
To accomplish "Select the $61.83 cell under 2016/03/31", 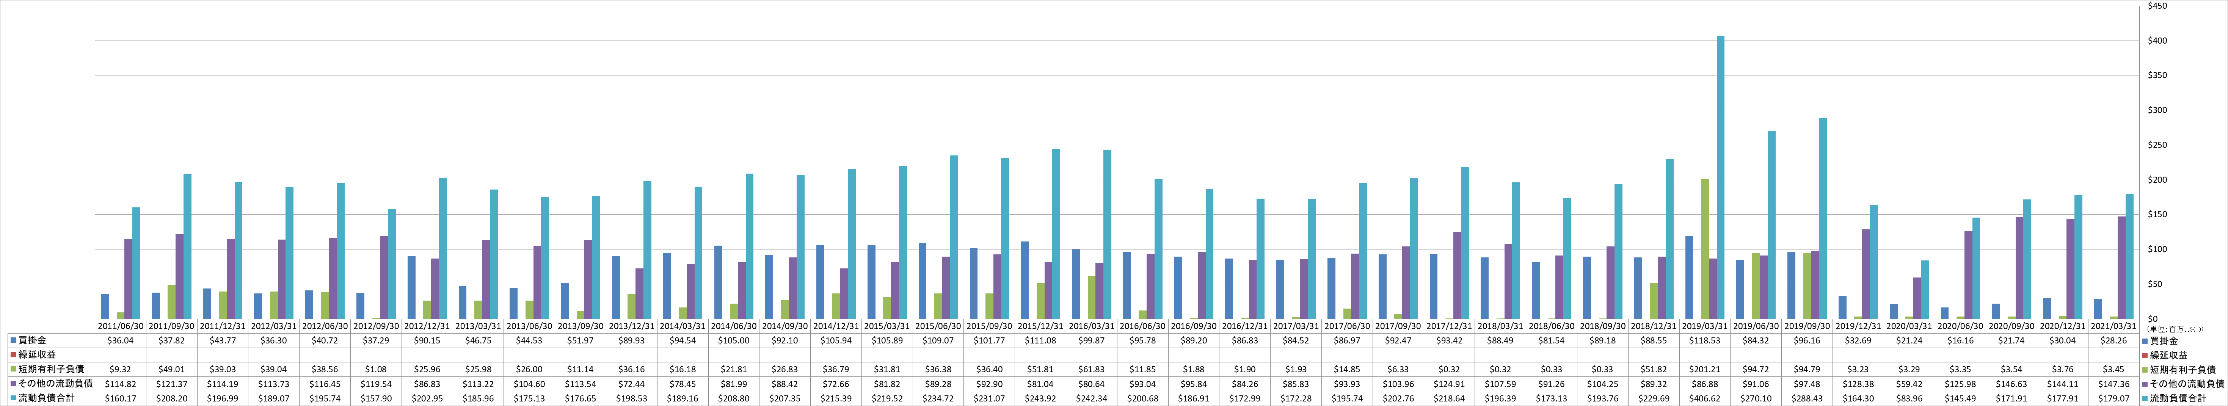I will [1092, 369].
